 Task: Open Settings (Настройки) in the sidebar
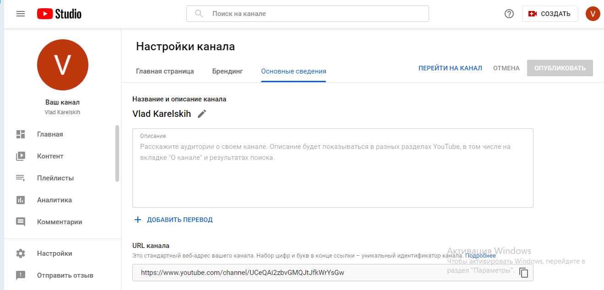(x=54, y=253)
